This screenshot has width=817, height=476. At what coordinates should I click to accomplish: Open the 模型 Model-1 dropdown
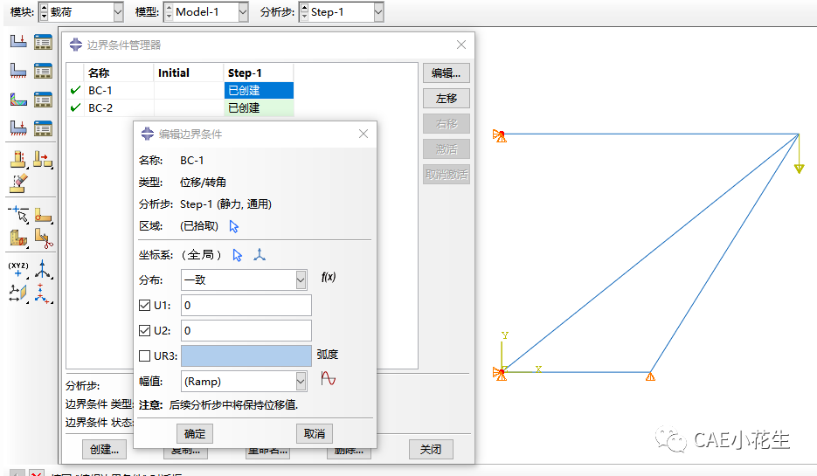tap(243, 12)
